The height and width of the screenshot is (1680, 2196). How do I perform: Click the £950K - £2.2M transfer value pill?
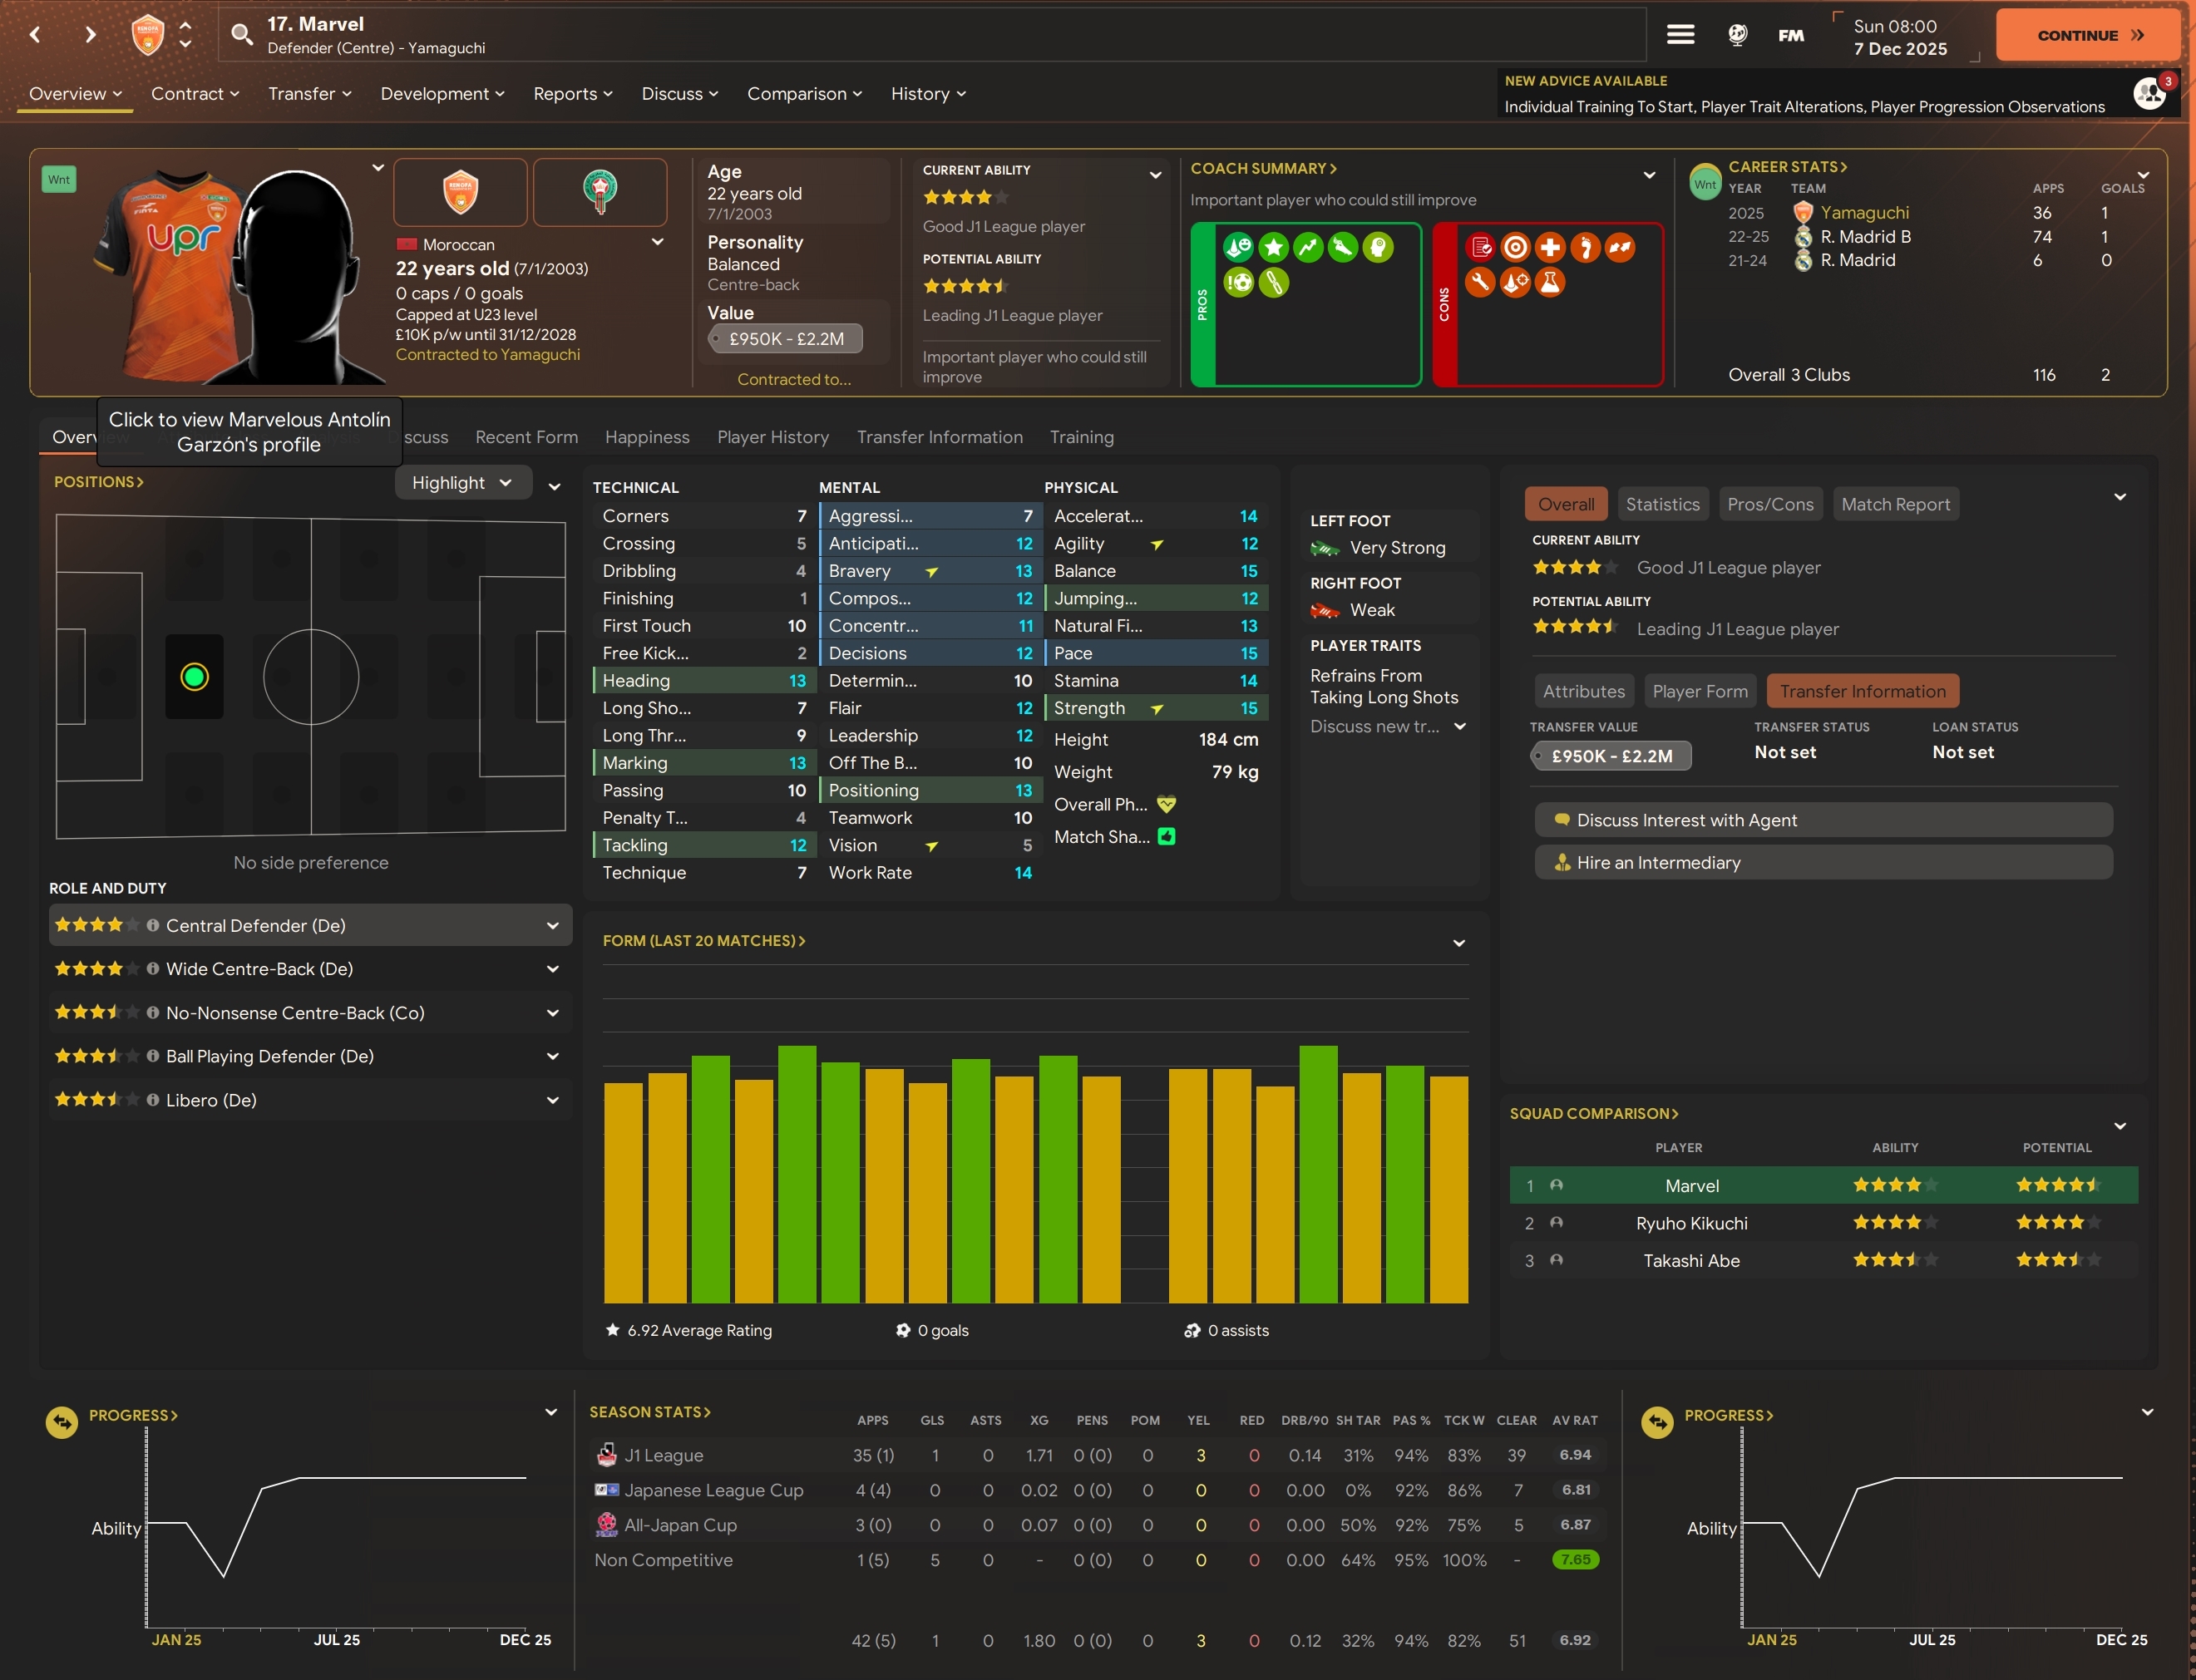(1611, 756)
